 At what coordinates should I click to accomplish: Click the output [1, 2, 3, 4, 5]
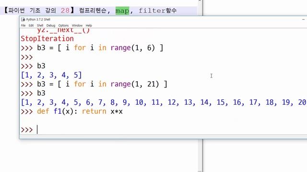tap(51, 75)
